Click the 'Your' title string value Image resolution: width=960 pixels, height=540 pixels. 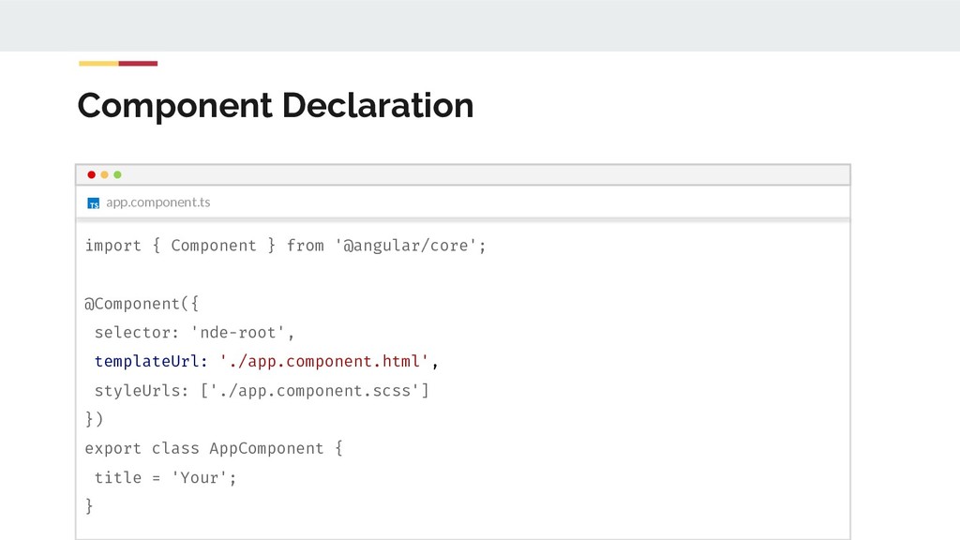[199, 477]
